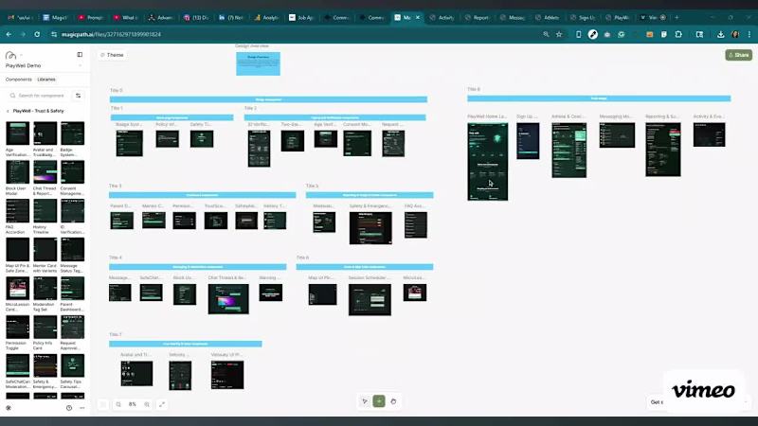Click the Title 0 section label

tap(116, 90)
